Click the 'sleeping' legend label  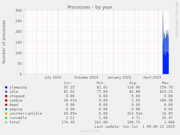pyautogui.click(x=18, y=87)
